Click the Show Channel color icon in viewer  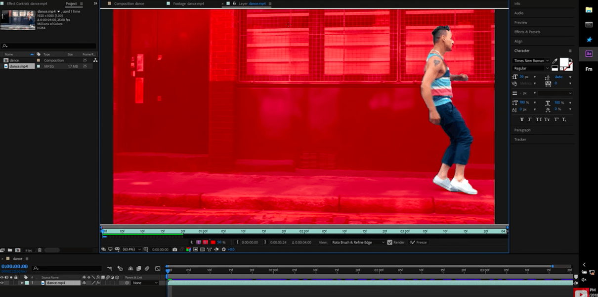point(188,249)
